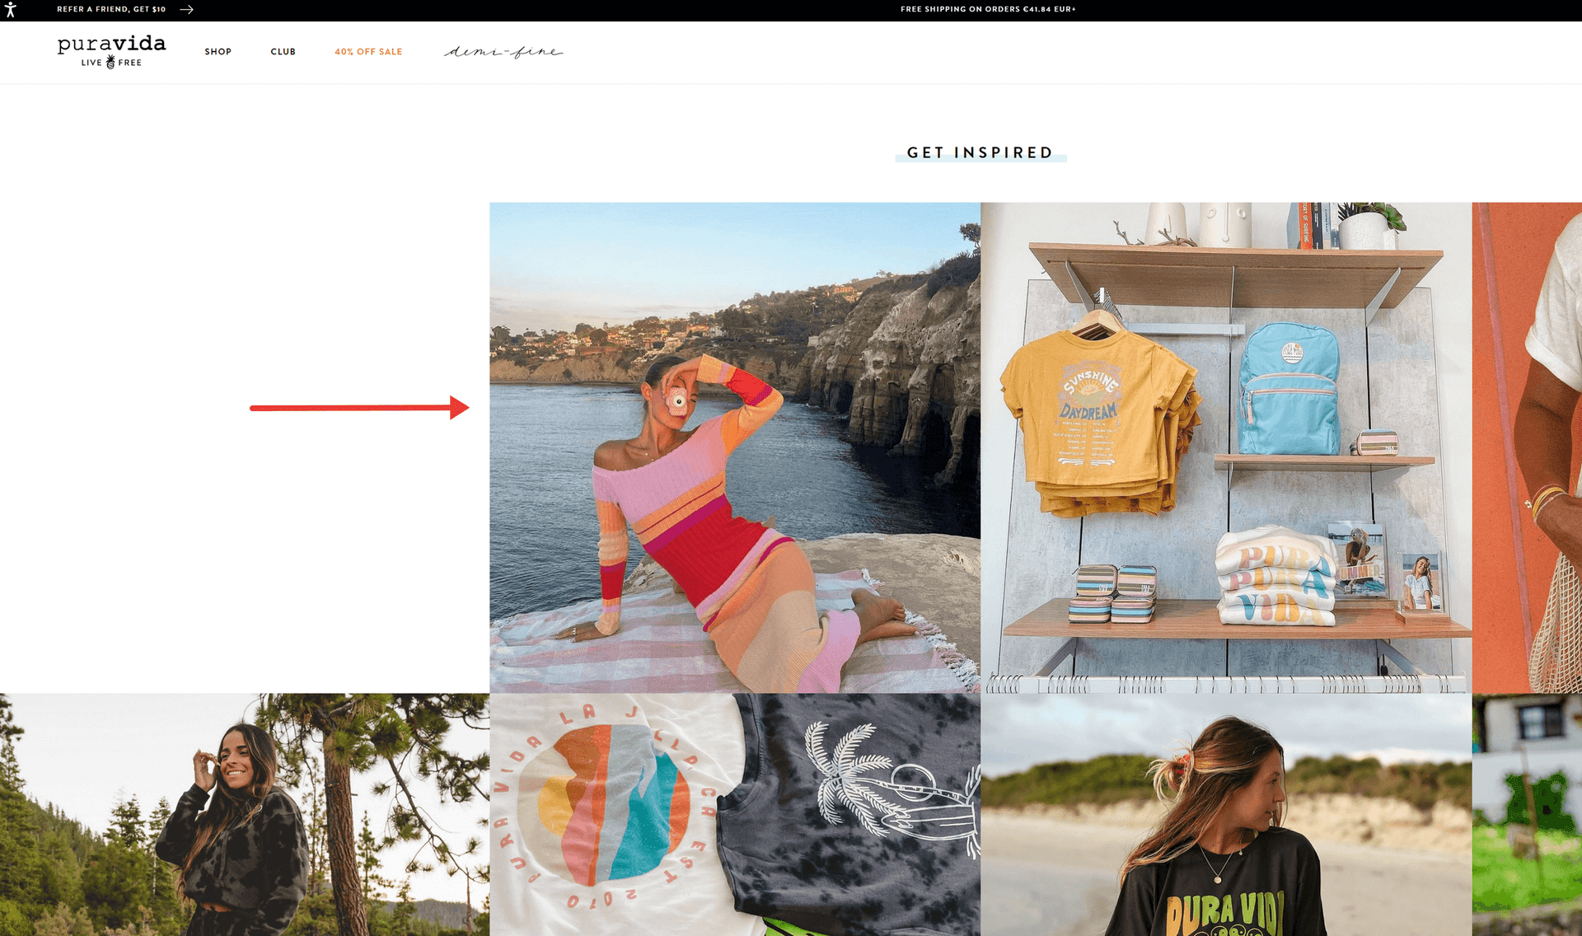Click the accessibility icon in top-left corner
Image resolution: width=1582 pixels, height=936 pixels.
tap(12, 10)
